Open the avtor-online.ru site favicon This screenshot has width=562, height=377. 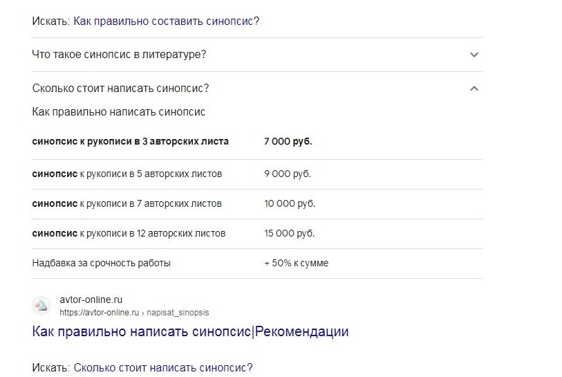pyautogui.click(x=41, y=306)
